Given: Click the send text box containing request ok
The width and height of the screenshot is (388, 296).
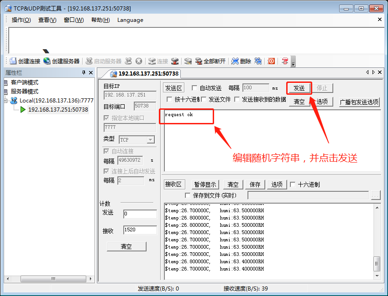Looking at the screenshot, I should click(x=272, y=141).
